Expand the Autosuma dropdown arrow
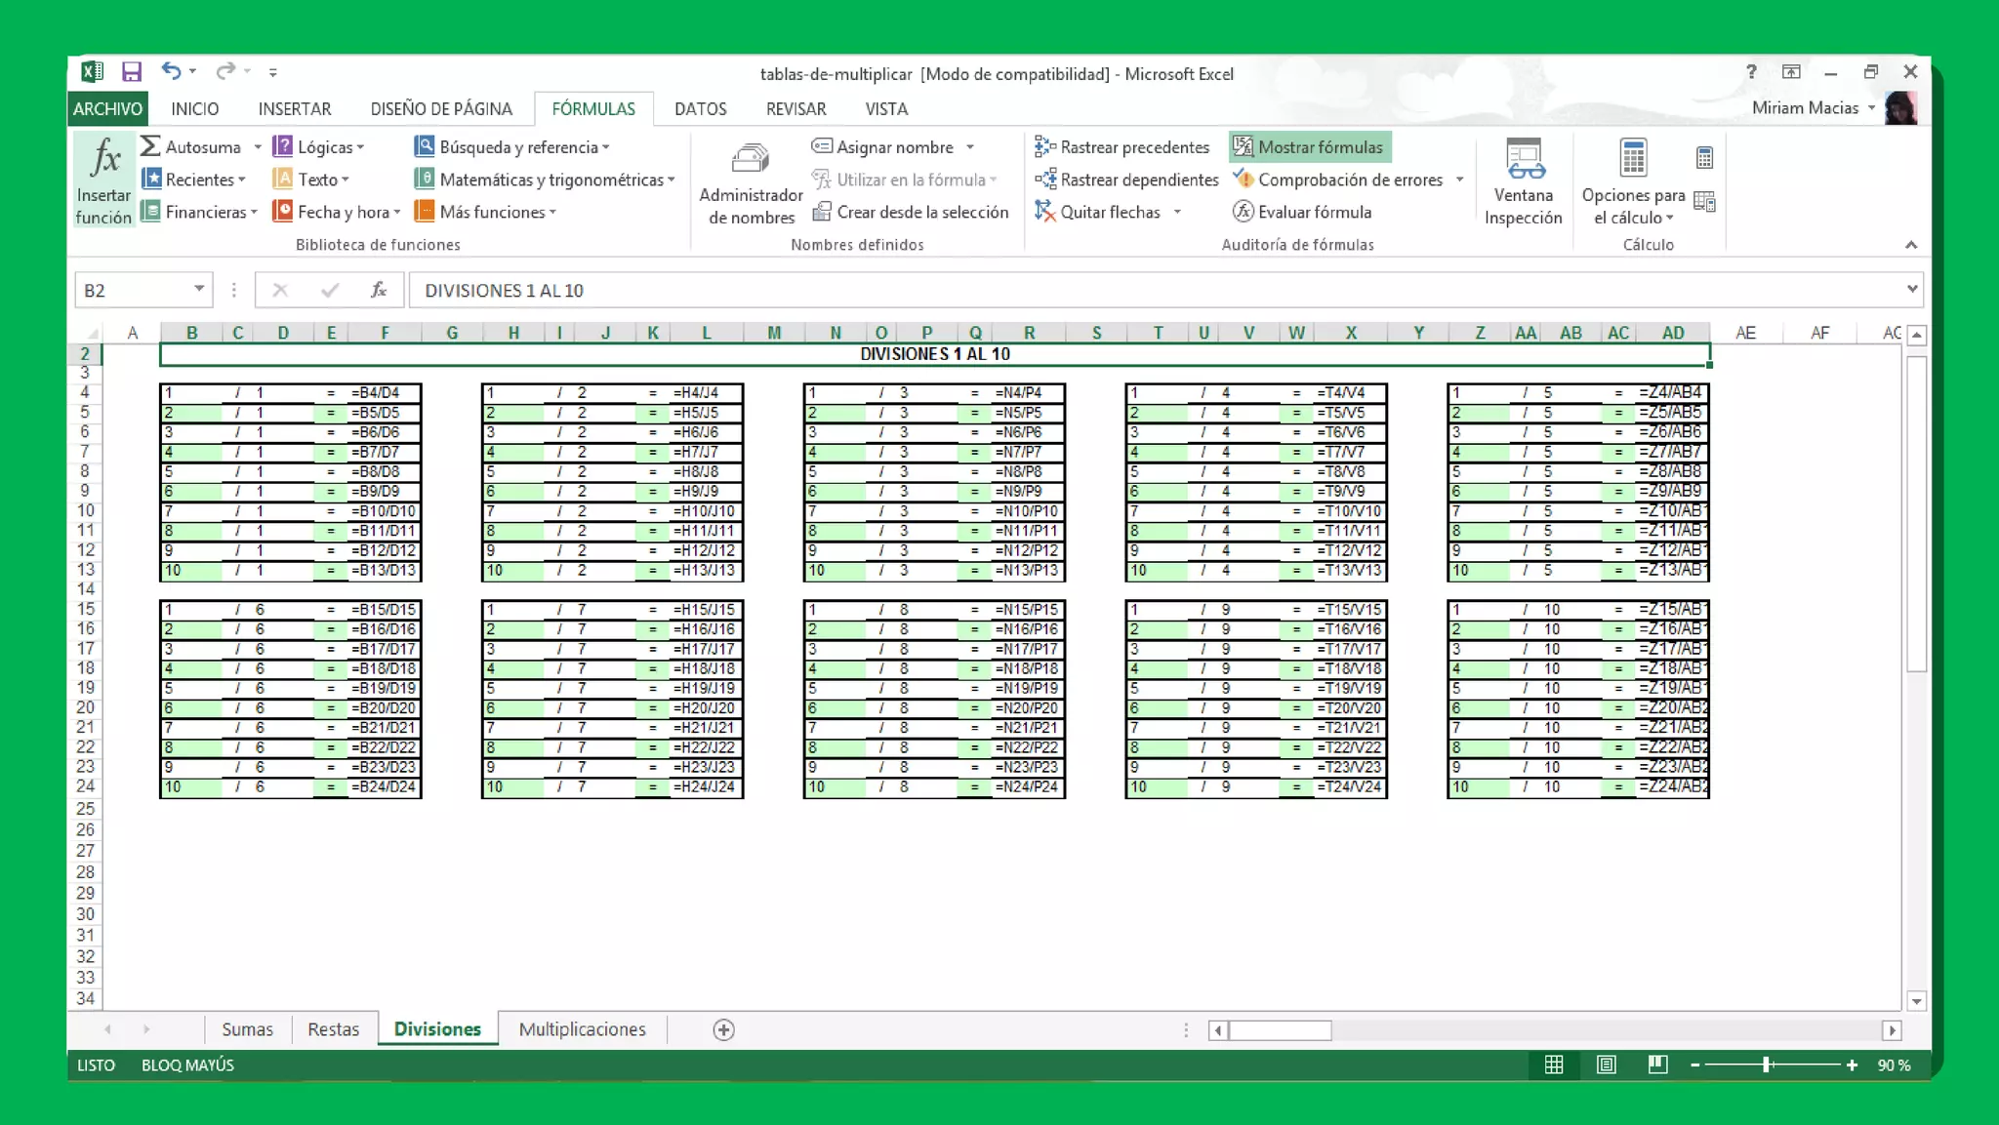Screen dimensions: 1999x1125 (x=258, y=147)
